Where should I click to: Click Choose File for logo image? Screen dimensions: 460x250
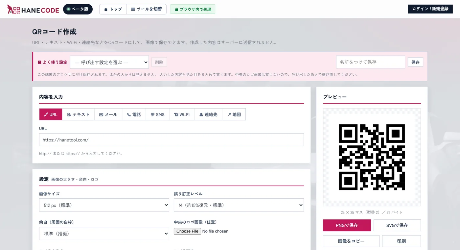click(x=187, y=231)
